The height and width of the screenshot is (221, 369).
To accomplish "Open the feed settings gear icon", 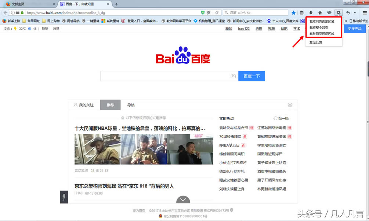I will (290, 105).
